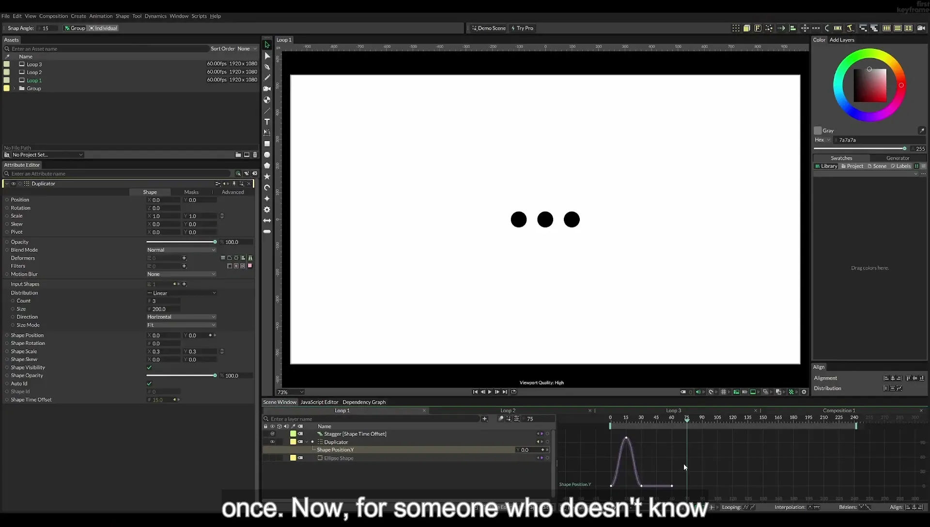Open the Composition menu
The width and height of the screenshot is (930, 527).
53,16
